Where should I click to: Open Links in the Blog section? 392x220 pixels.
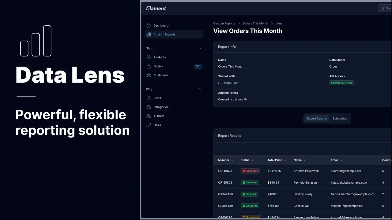point(157,125)
